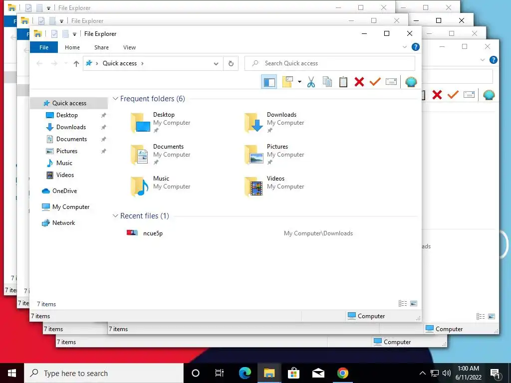The width and height of the screenshot is (511, 383).
Task: Select the Downloads folder in Frequent folders
Action: pyautogui.click(x=274, y=123)
